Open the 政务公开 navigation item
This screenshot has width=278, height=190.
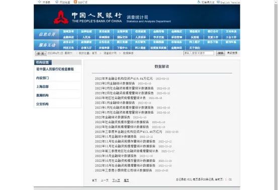[68, 42]
